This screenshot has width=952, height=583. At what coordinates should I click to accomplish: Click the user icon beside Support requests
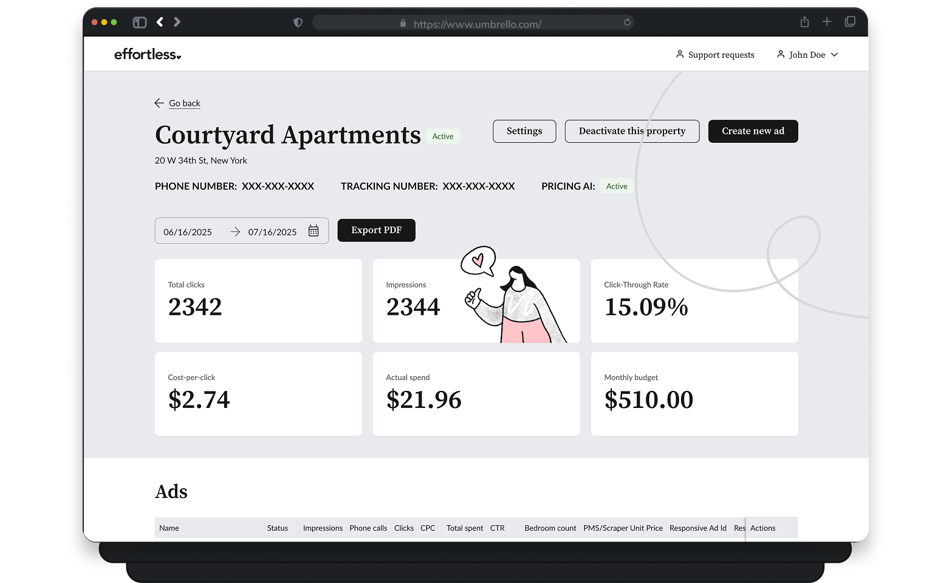click(x=680, y=54)
